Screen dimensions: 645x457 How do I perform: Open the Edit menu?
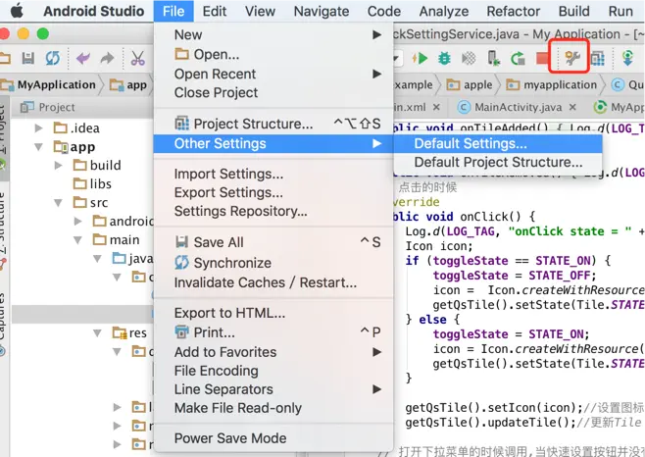(x=215, y=11)
